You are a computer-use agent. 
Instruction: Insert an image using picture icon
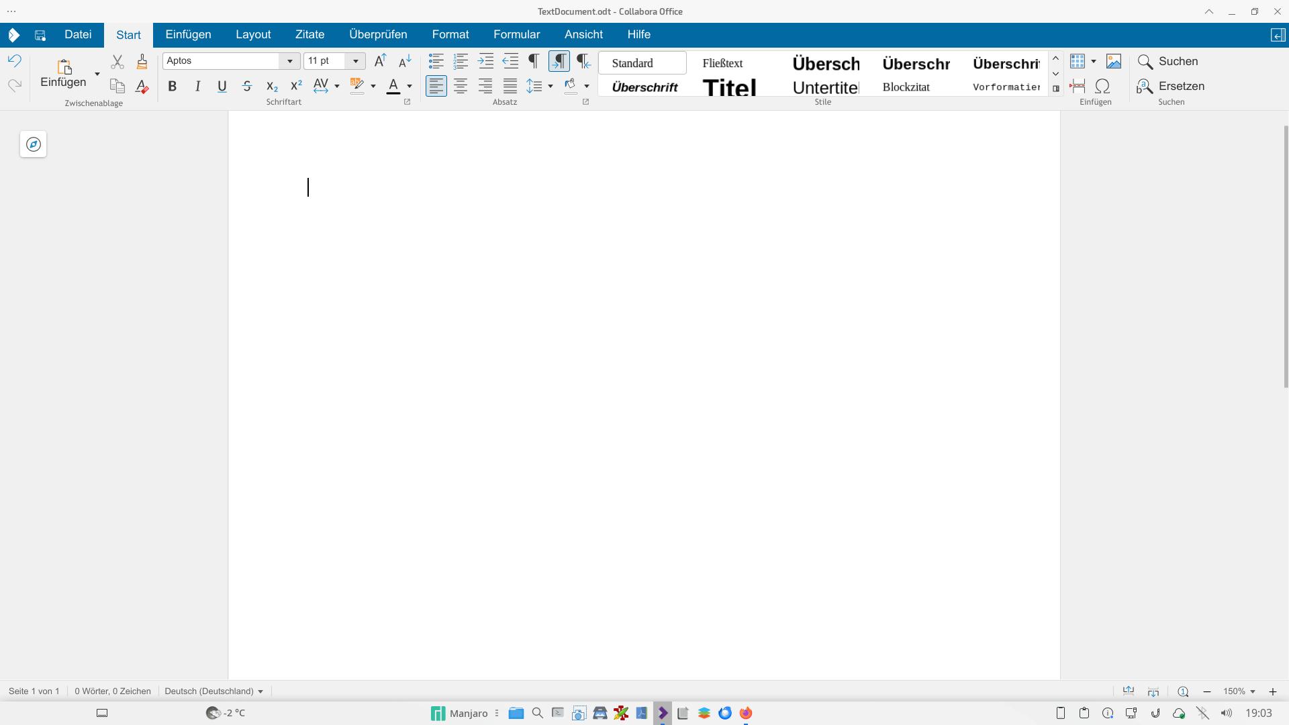[1114, 62]
